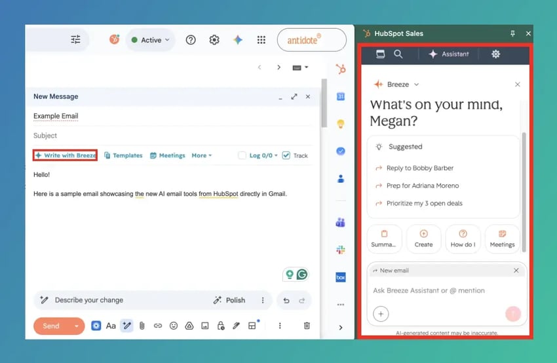This screenshot has height=363, width=557.
Task: Select Prioritize my 3 open deals
Action: click(424, 204)
